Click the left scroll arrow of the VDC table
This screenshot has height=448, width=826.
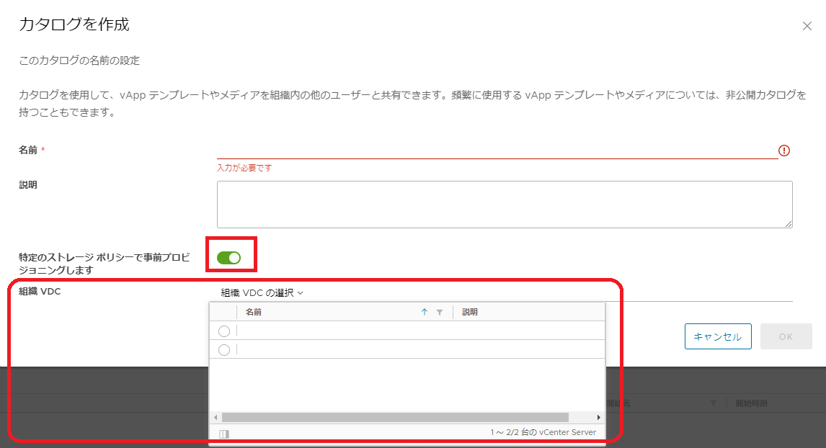214,416
